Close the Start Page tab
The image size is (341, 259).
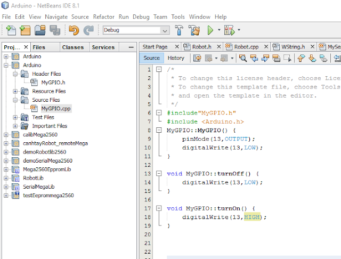[177, 47]
